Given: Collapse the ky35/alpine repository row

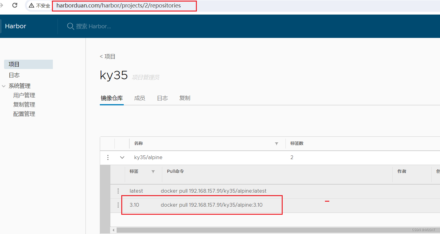Looking at the screenshot, I should (x=122, y=158).
